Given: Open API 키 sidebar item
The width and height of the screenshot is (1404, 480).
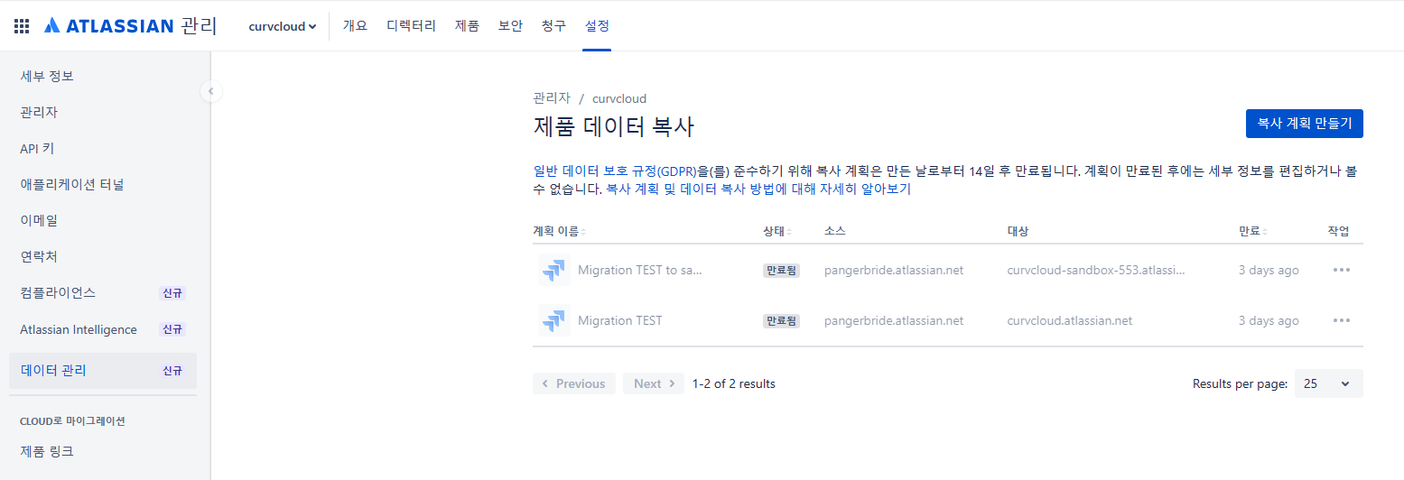Looking at the screenshot, I should (x=103, y=148).
